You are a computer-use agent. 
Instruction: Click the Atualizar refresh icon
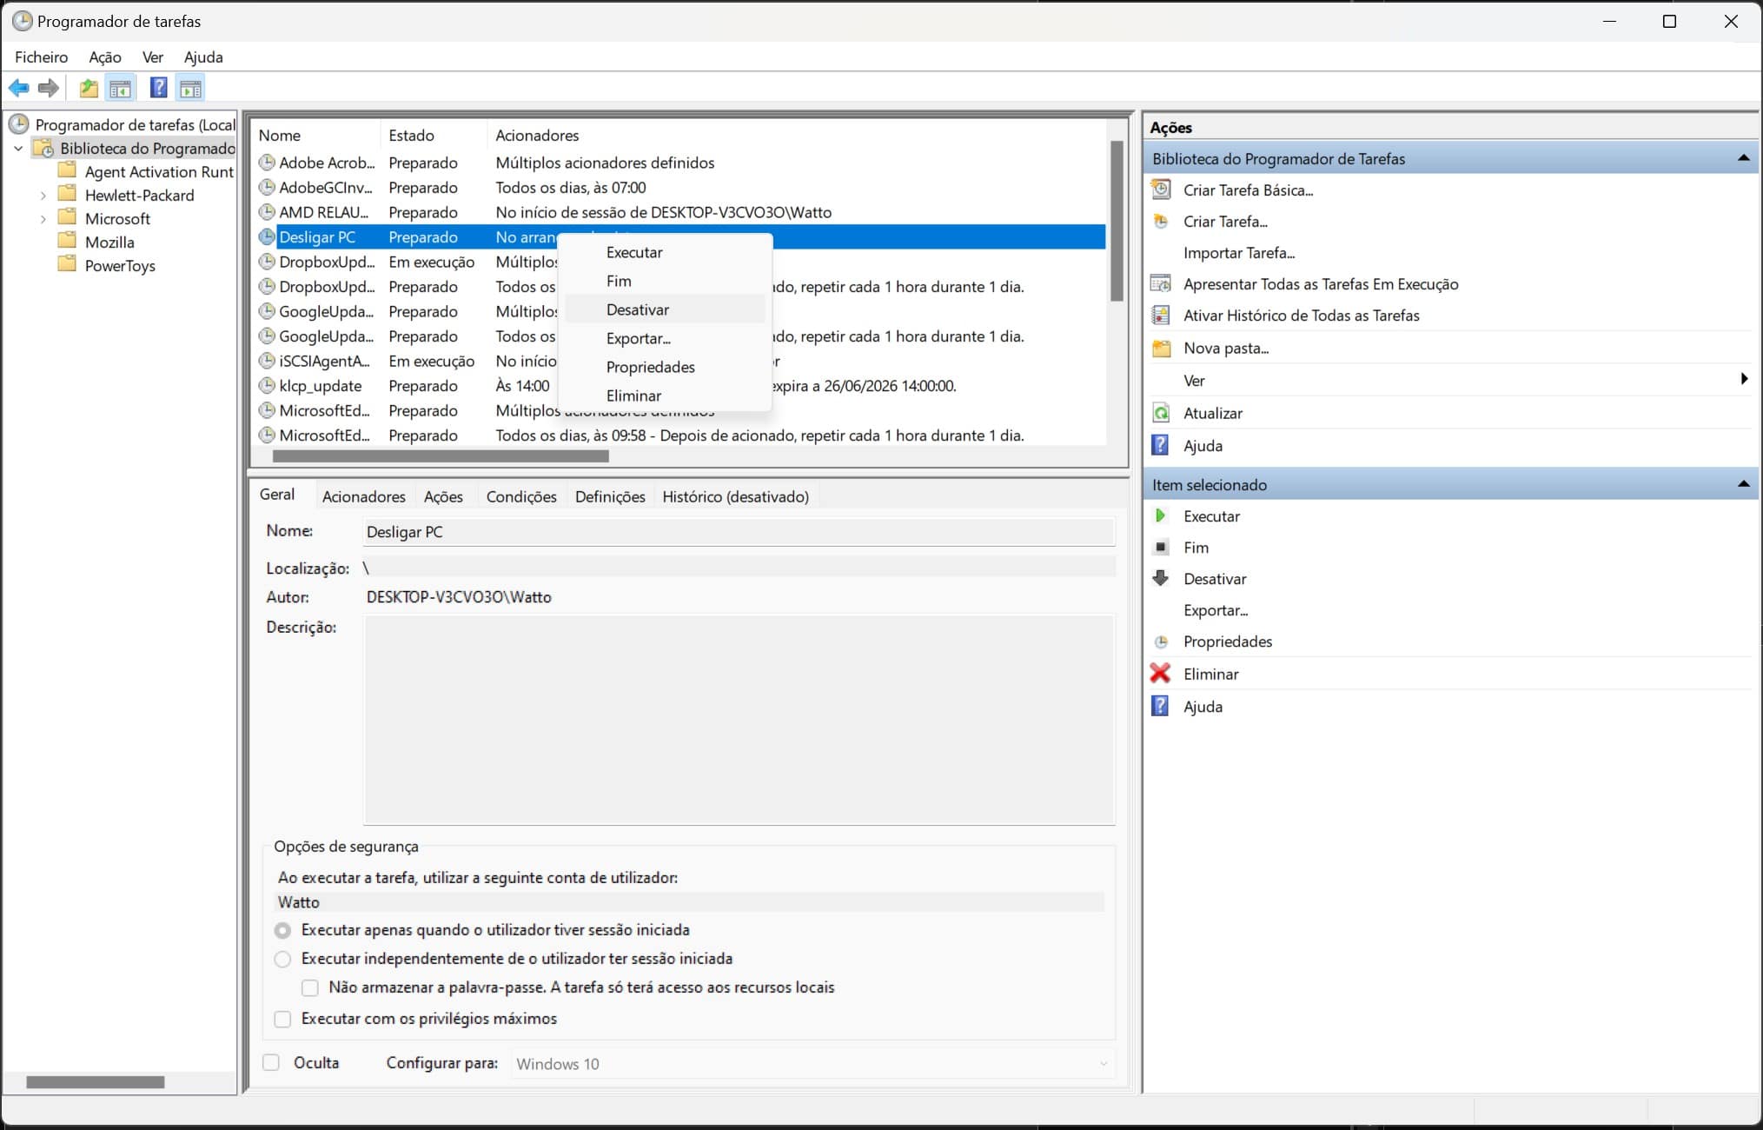tap(1160, 413)
